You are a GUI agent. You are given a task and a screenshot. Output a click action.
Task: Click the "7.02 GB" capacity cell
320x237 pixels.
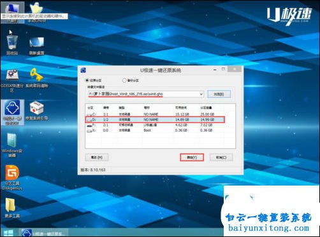(x=206, y=125)
